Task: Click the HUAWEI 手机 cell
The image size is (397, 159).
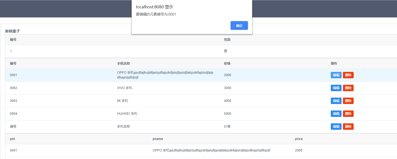Action: (x=127, y=114)
